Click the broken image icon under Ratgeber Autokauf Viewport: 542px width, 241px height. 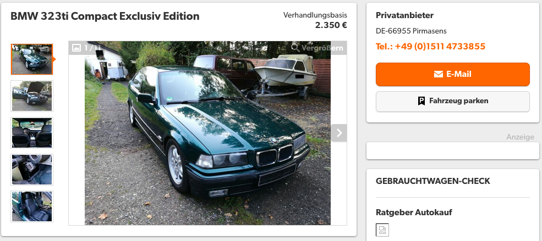(382, 230)
